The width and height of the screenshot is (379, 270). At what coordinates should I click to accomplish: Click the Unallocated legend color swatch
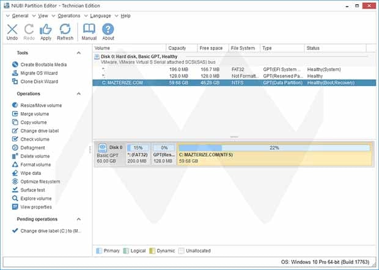181,250
